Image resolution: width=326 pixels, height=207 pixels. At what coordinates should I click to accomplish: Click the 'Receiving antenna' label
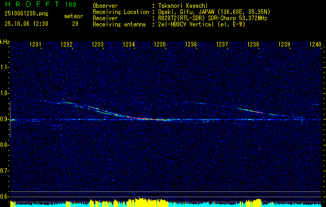(x=119, y=24)
